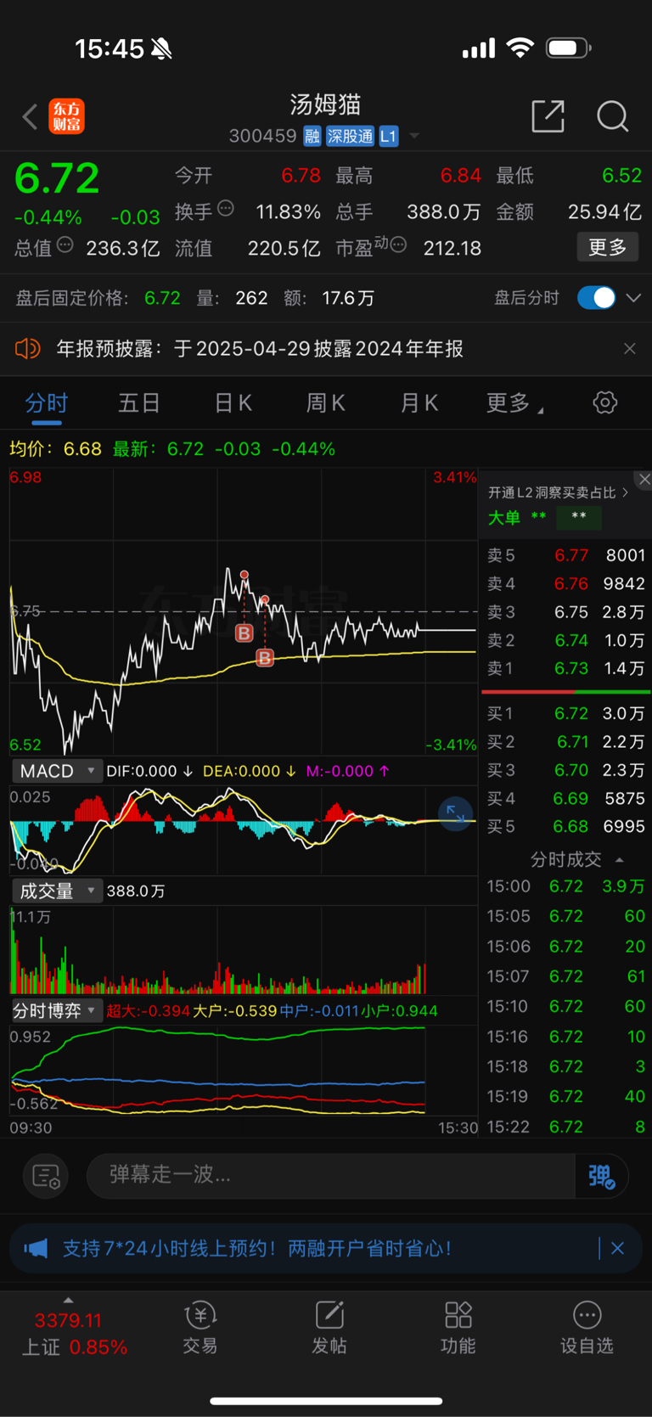652x1417 pixels.
Task: Expand chart with fullscreen arrows icon
Action: coord(456,814)
